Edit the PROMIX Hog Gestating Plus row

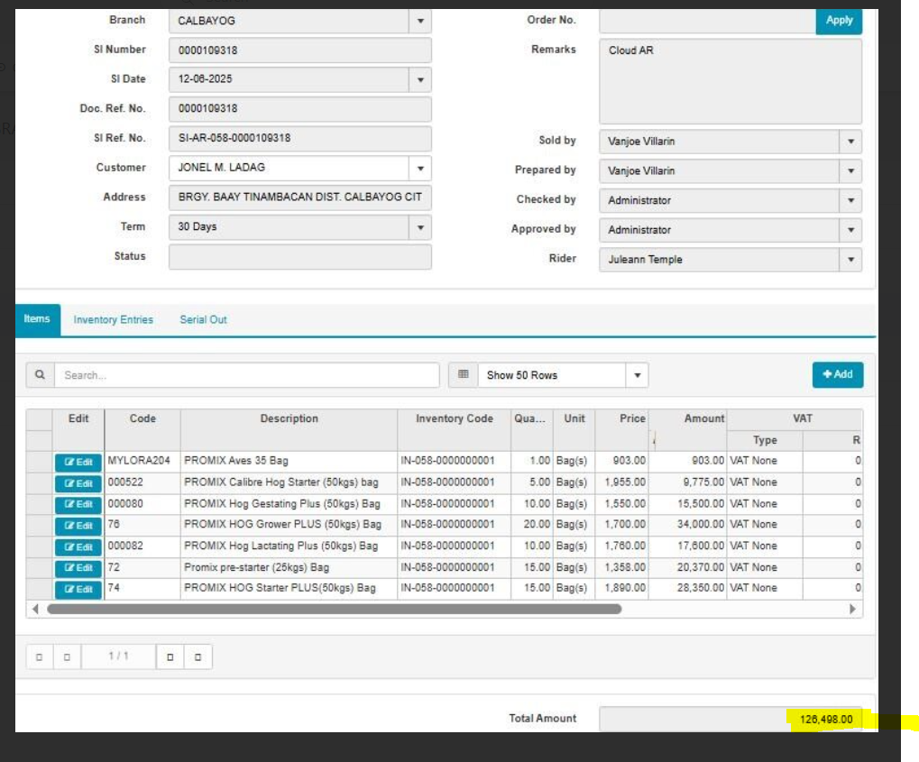click(x=78, y=504)
